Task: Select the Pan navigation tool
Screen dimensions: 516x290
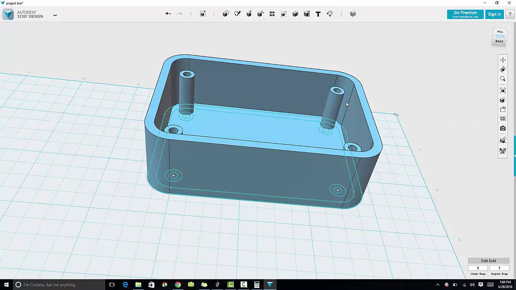Action: 503,60
